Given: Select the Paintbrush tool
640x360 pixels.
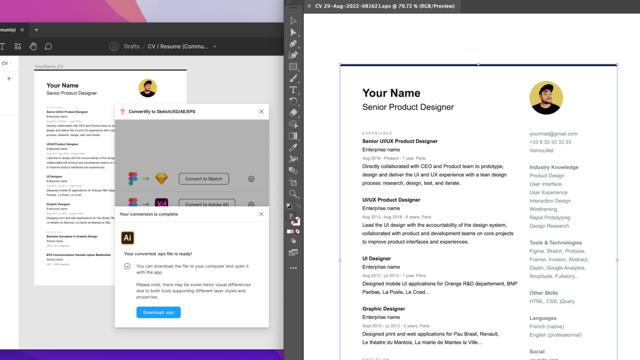Looking at the screenshot, I should [293, 78].
